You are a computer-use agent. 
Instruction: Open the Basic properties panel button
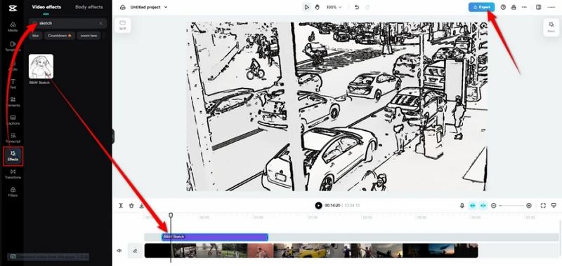551,27
